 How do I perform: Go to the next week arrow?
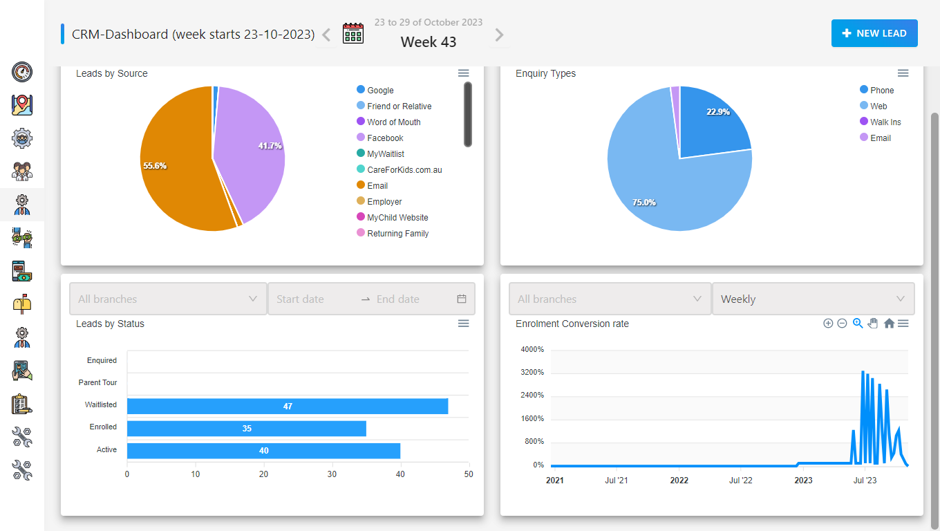coord(499,35)
